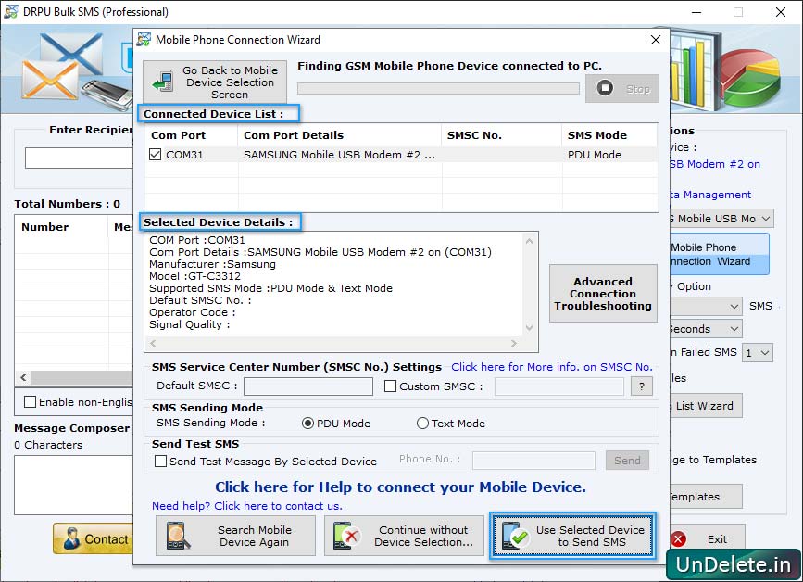Click the Stop search button
This screenshot has height=582, width=803.
pyautogui.click(x=622, y=89)
